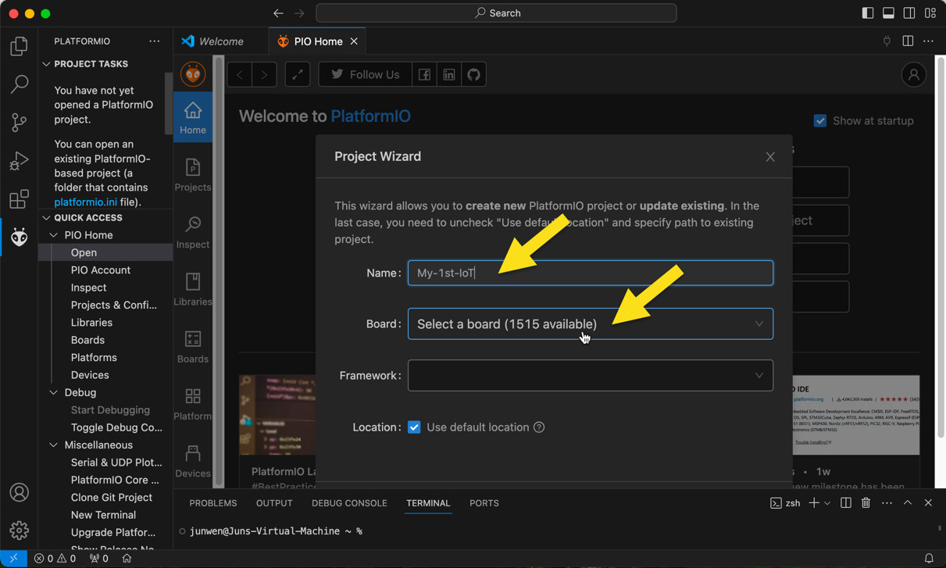Open Boards in the PIO Home side navigation
Viewport: 946px width, 568px height.
pos(193,347)
